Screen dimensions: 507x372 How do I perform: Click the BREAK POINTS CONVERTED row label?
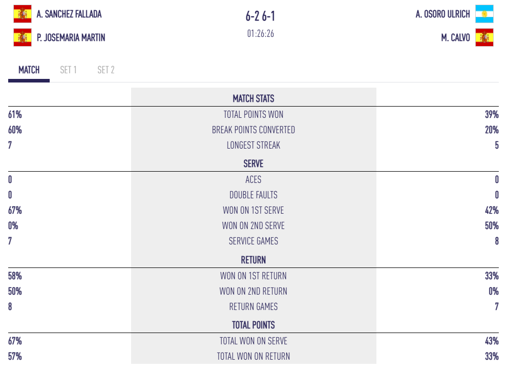tap(253, 130)
